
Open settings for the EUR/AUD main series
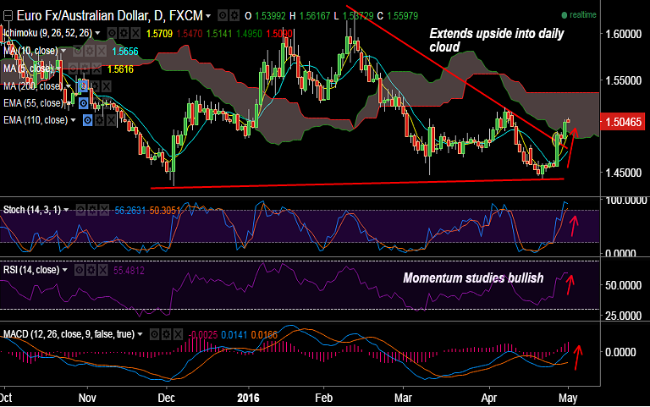click(x=234, y=16)
